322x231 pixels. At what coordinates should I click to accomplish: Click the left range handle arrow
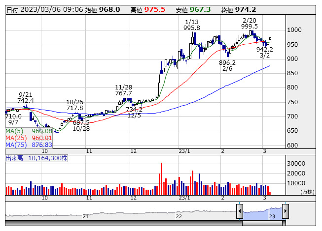point(240,211)
